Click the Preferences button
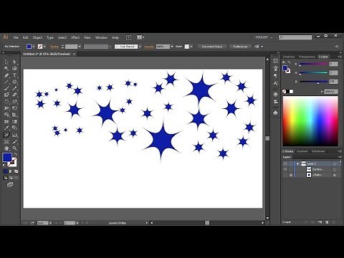The height and width of the screenshot is (258, 344). coord(240,47)
